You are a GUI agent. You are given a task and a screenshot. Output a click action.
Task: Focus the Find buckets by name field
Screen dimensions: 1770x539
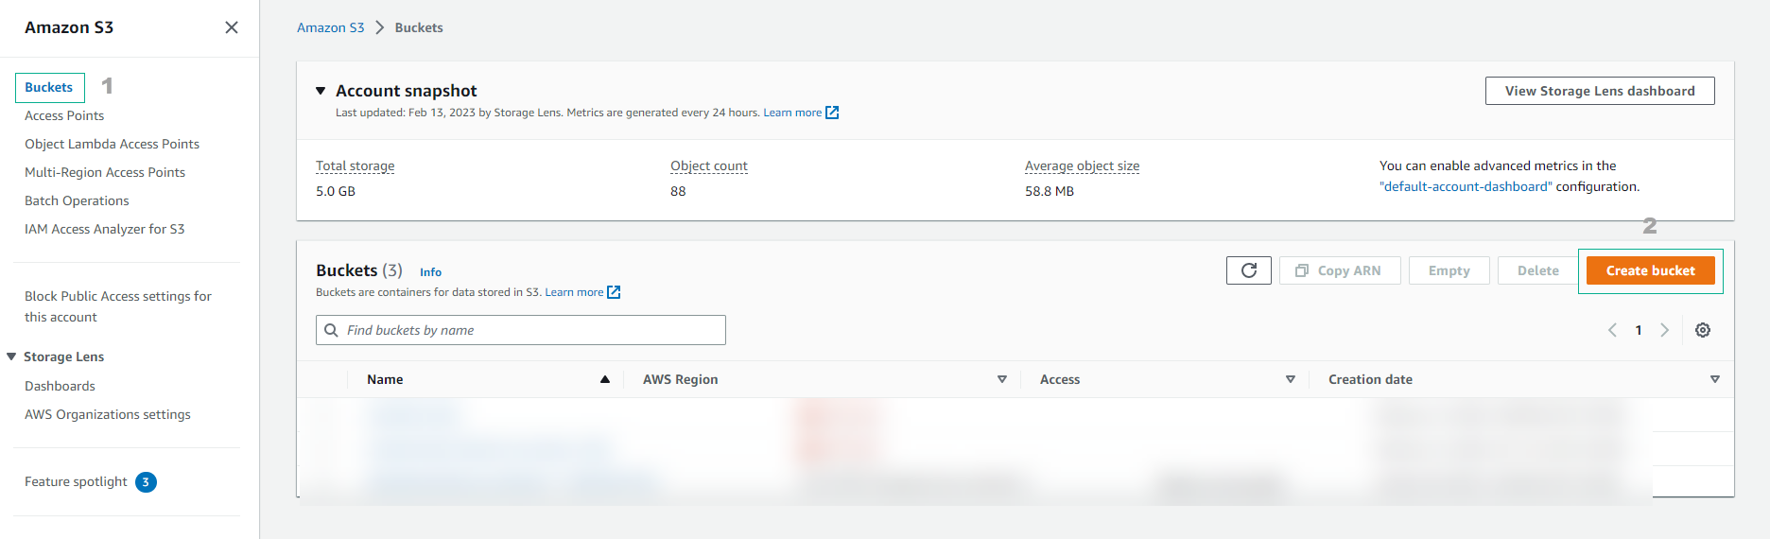[x=521, y=330]
